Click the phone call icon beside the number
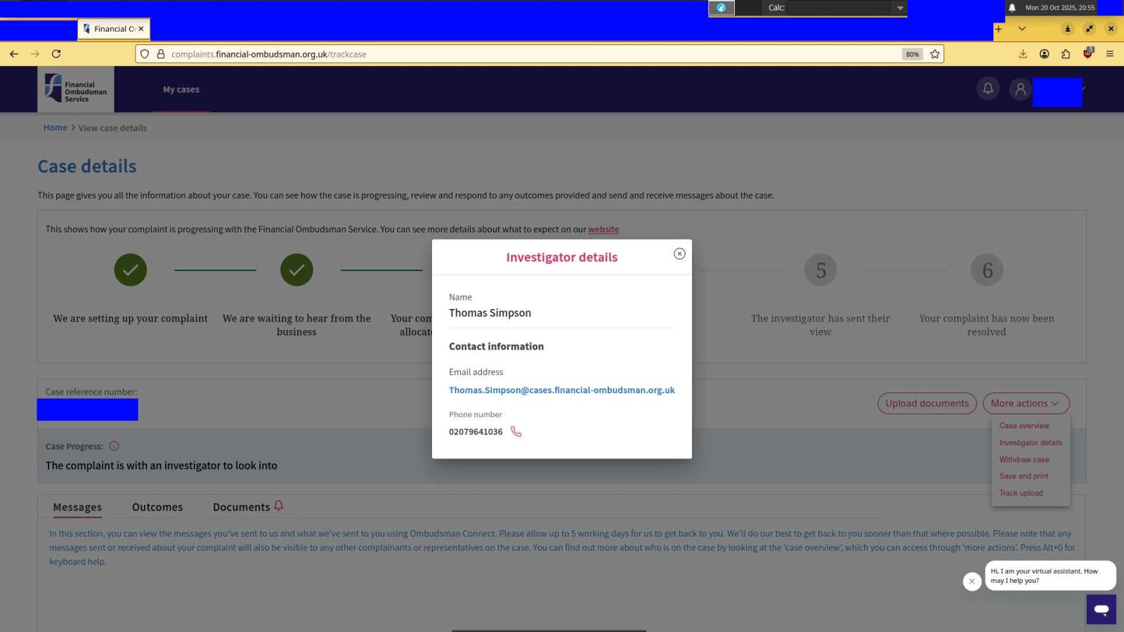1124x632 pixels. 516,432
